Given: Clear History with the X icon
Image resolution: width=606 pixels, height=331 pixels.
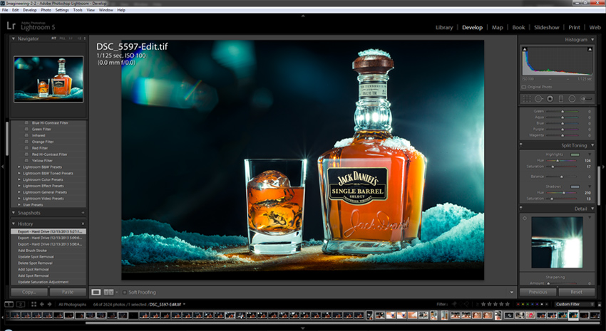Looking at the screenshot, I should [83, 224].
